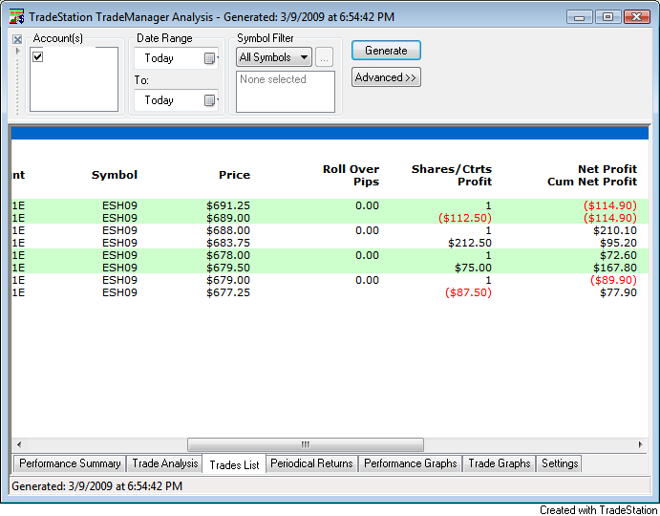Click the $689.00 price cell
This screenshot has width=660, height=516.
tap(228, 218)
